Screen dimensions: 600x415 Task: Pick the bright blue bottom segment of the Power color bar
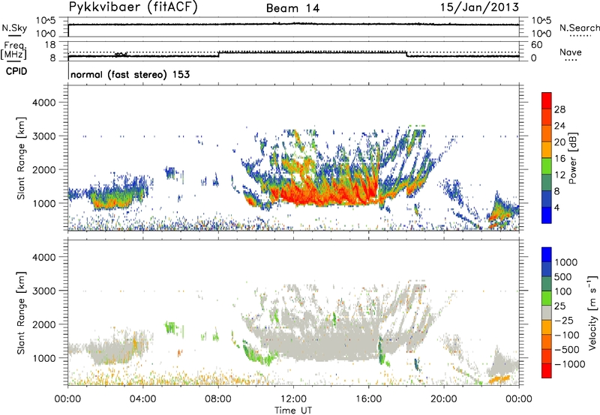[x=547, y=215]
